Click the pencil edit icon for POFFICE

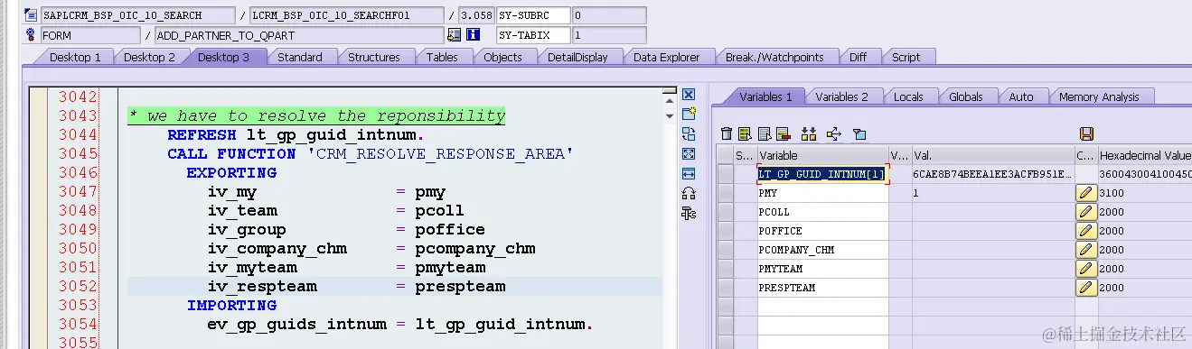[x=1085, y=231]
